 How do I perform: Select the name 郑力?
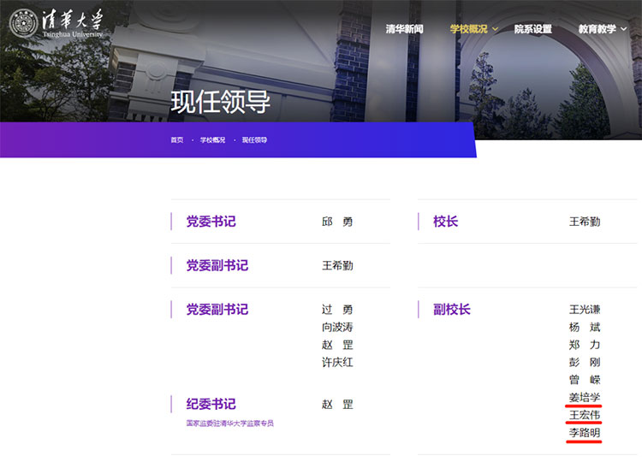[x=585, y=345]
